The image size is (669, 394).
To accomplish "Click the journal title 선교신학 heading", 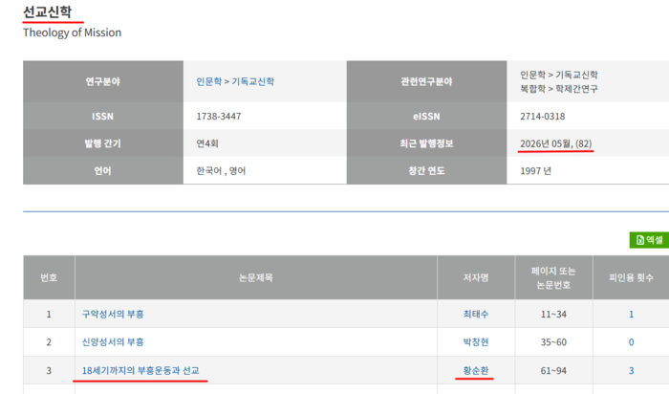I will 48,11.
